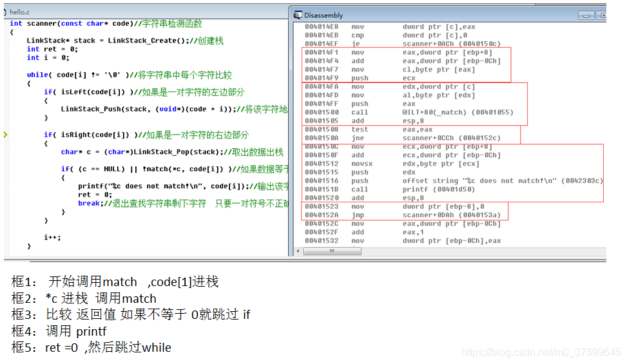
Task: Select disassembly row 004014FD mov al
Action: point(390,95)
